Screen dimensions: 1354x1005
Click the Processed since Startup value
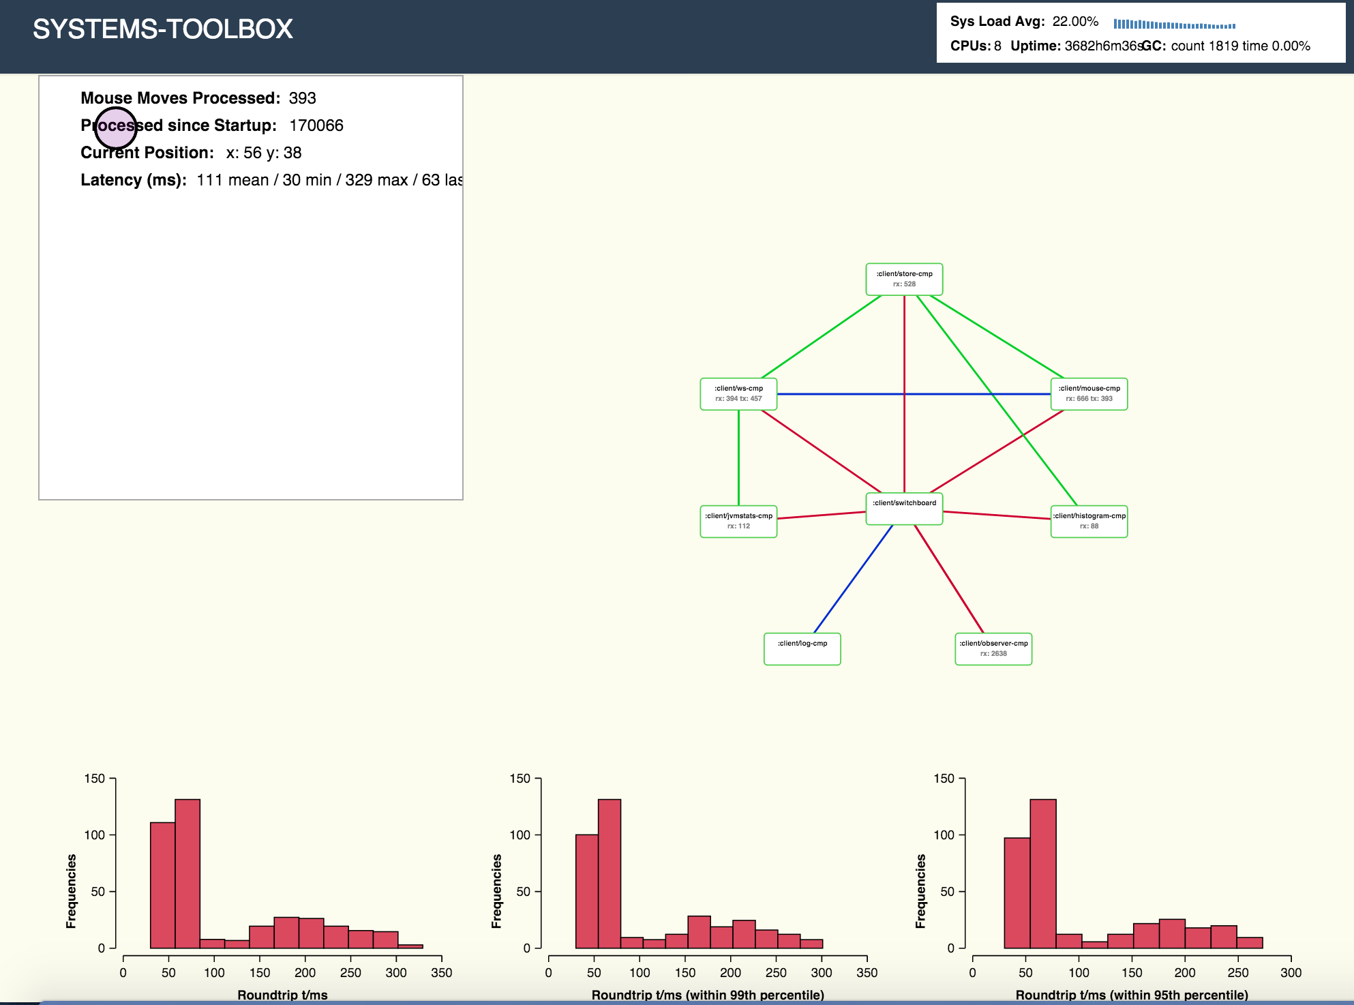click(x=316, y=125)
